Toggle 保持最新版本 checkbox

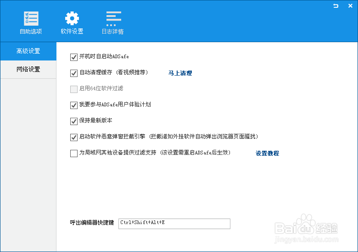74,121
